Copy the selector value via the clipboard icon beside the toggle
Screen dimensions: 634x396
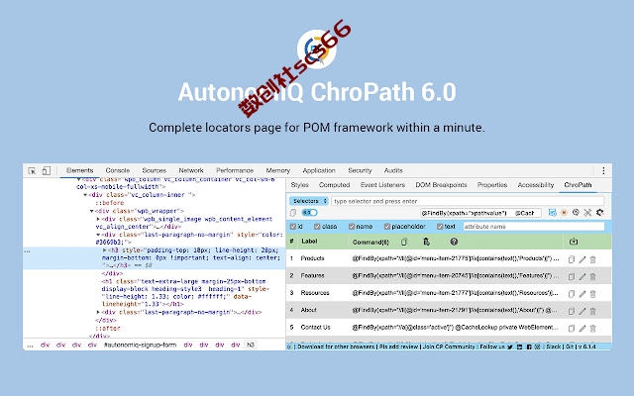click(x=293, y=213)
